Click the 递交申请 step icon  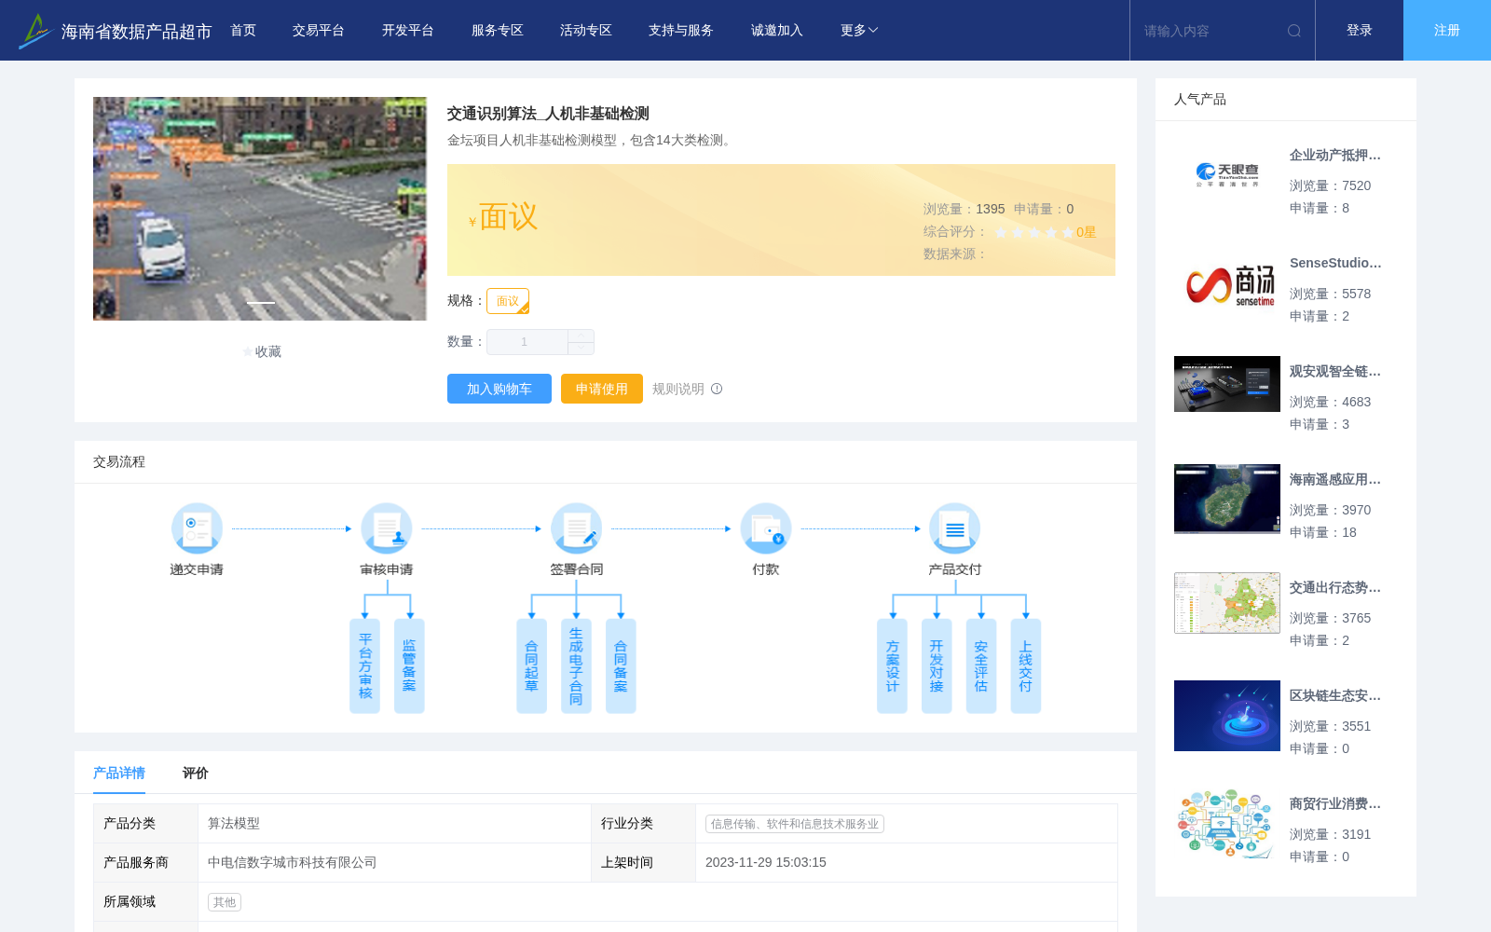[x=197, y=528]
